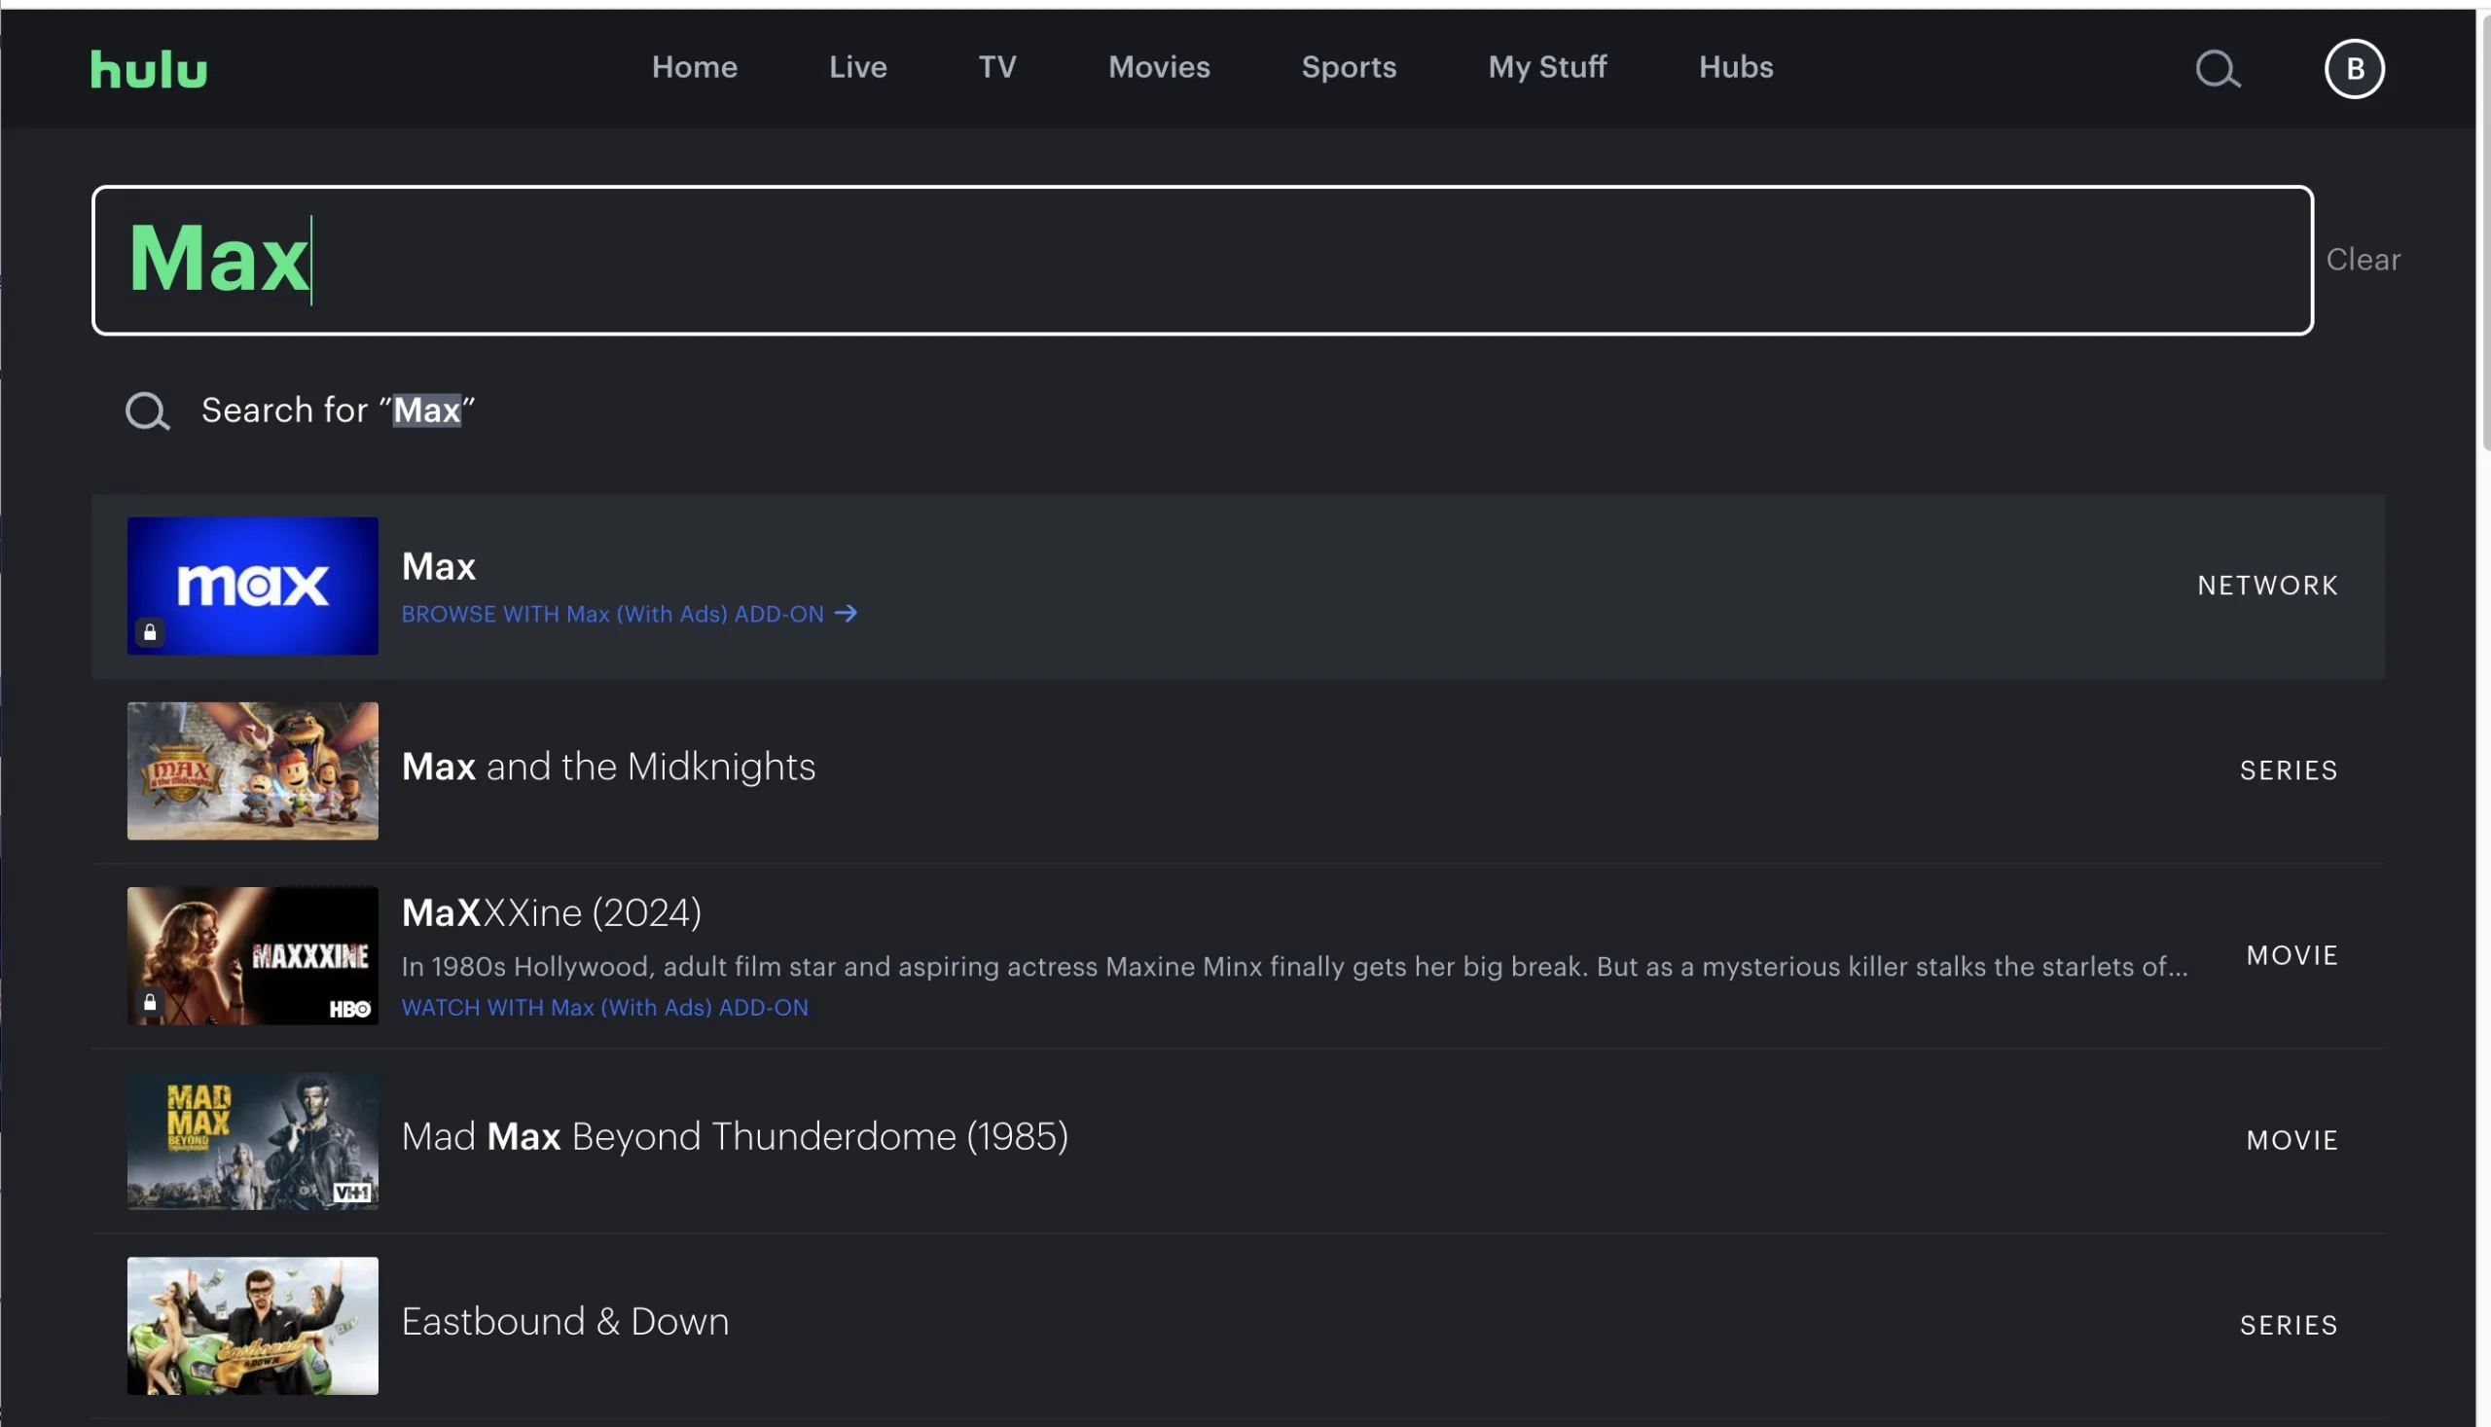The width and height of the screenshot is (2491, 1427).
Task: Open the profile avatar menu labeled B
Action: point(2355,69)
